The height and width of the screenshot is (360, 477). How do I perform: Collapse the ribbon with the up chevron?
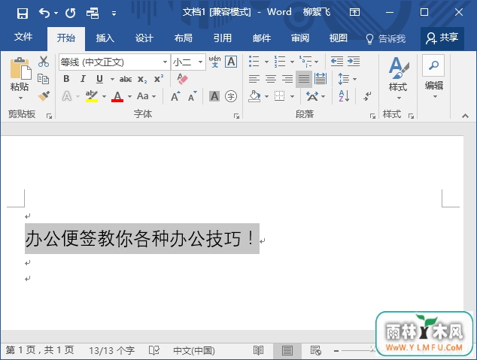point(465,116)
